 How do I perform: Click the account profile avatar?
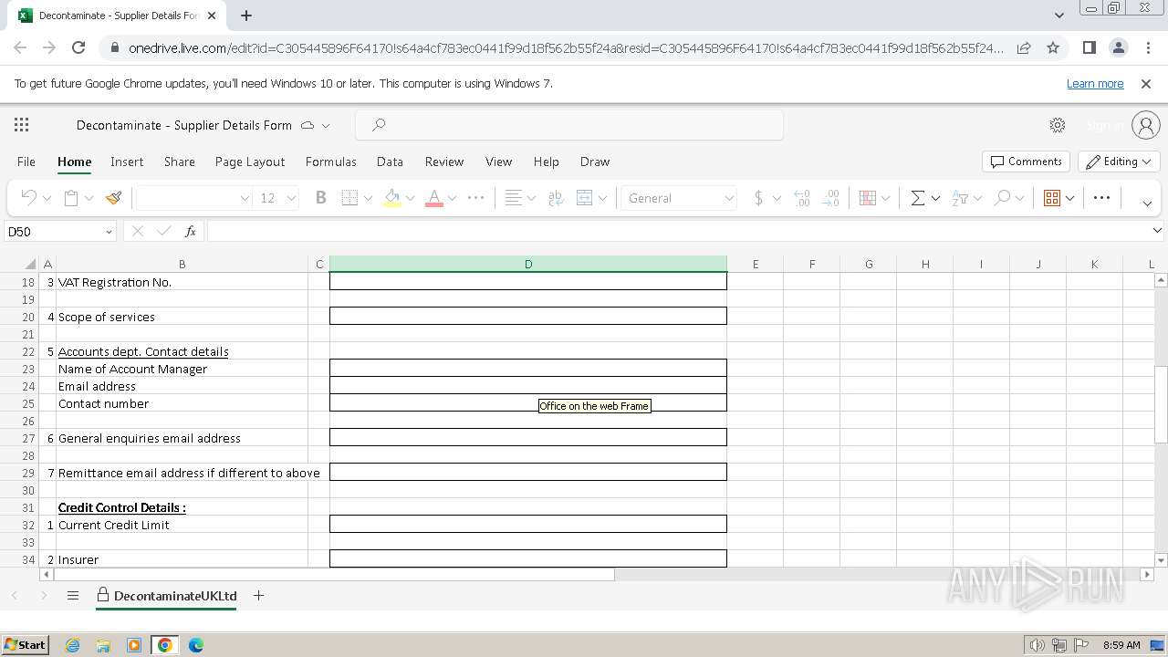tap(1145, 125)
